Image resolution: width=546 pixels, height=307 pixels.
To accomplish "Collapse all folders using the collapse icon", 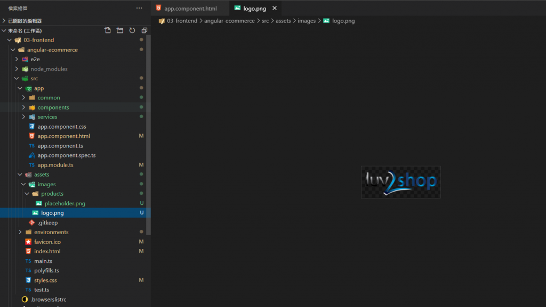I will pos(144,30).
